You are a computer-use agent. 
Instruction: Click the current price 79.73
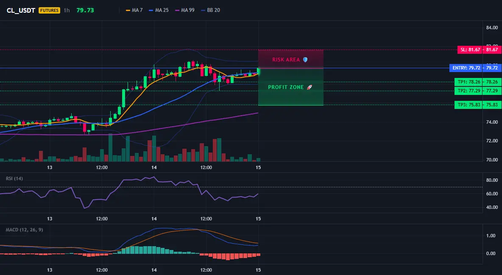click(85, 10)
